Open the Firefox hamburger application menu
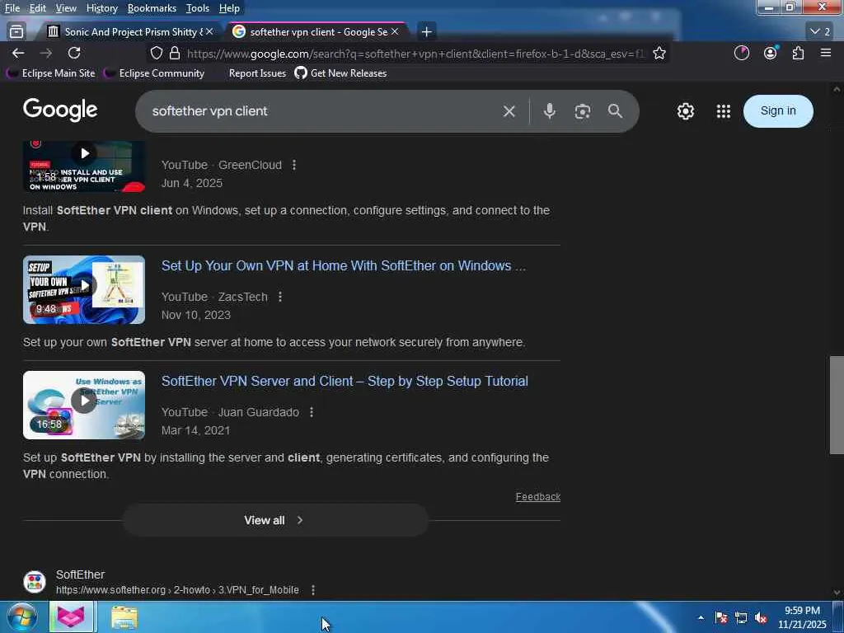Viewport: 844px width, 633px height. (826, 53)
